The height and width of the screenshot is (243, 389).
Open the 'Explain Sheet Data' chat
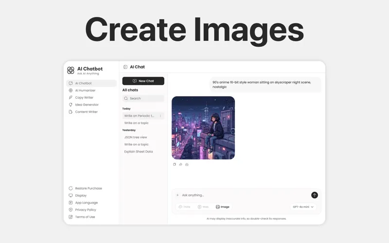[139, 152]
